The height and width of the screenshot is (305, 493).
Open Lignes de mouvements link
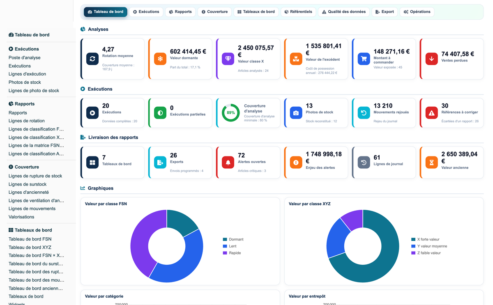click(x=32, y=209)
